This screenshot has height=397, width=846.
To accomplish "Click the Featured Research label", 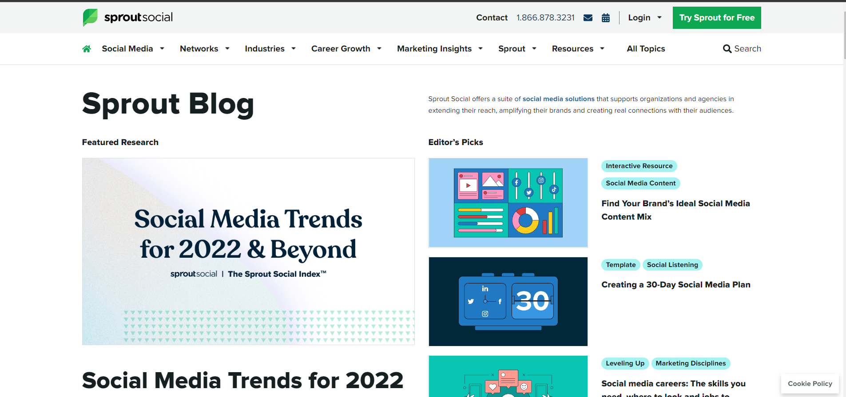I will pos(120,142).
